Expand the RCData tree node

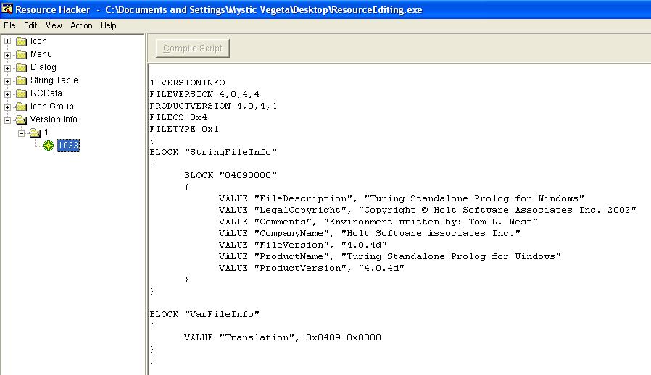7,94
